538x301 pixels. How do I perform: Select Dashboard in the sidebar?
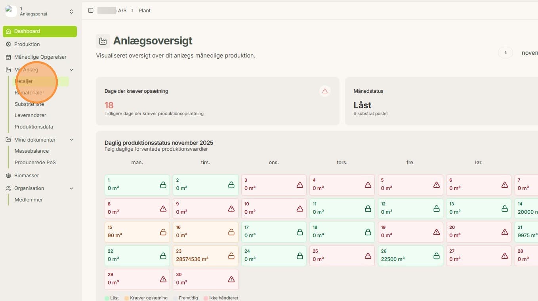pos(40,31)
